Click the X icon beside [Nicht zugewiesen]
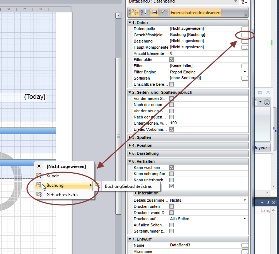This screenshot has height=254, width=279. pyautogui.click(x=39, y=166)
